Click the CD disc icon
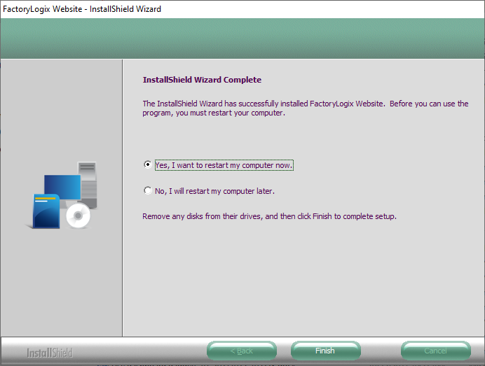 coord(78,217)
